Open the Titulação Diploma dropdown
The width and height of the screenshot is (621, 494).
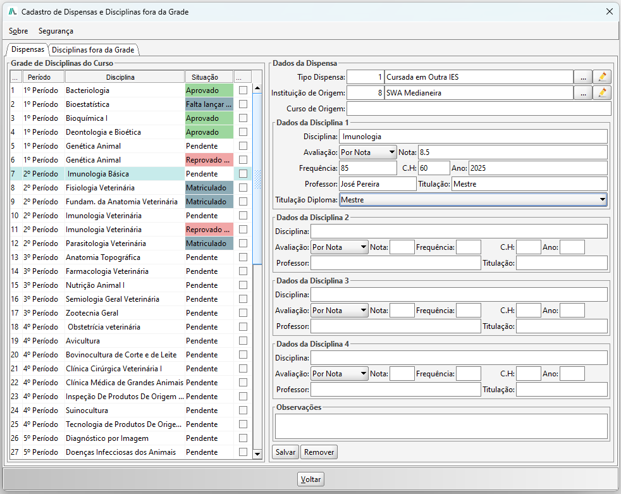pos(473,200)
